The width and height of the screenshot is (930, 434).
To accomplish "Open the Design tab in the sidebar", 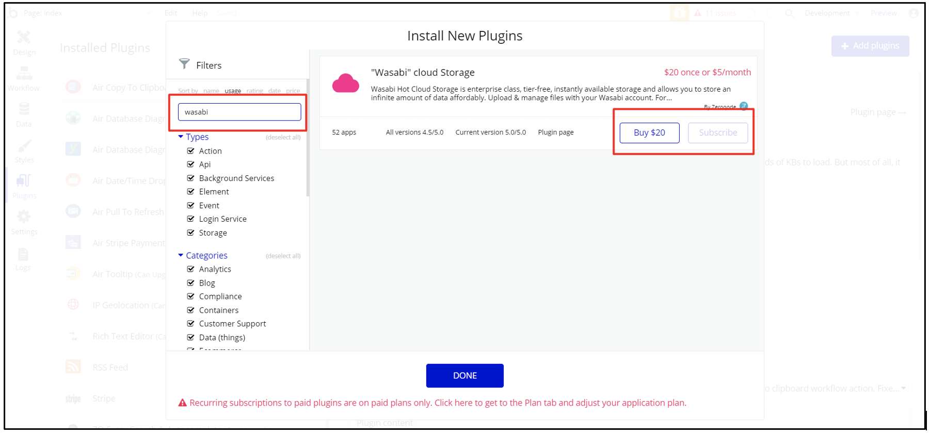I will click(24, 43).
